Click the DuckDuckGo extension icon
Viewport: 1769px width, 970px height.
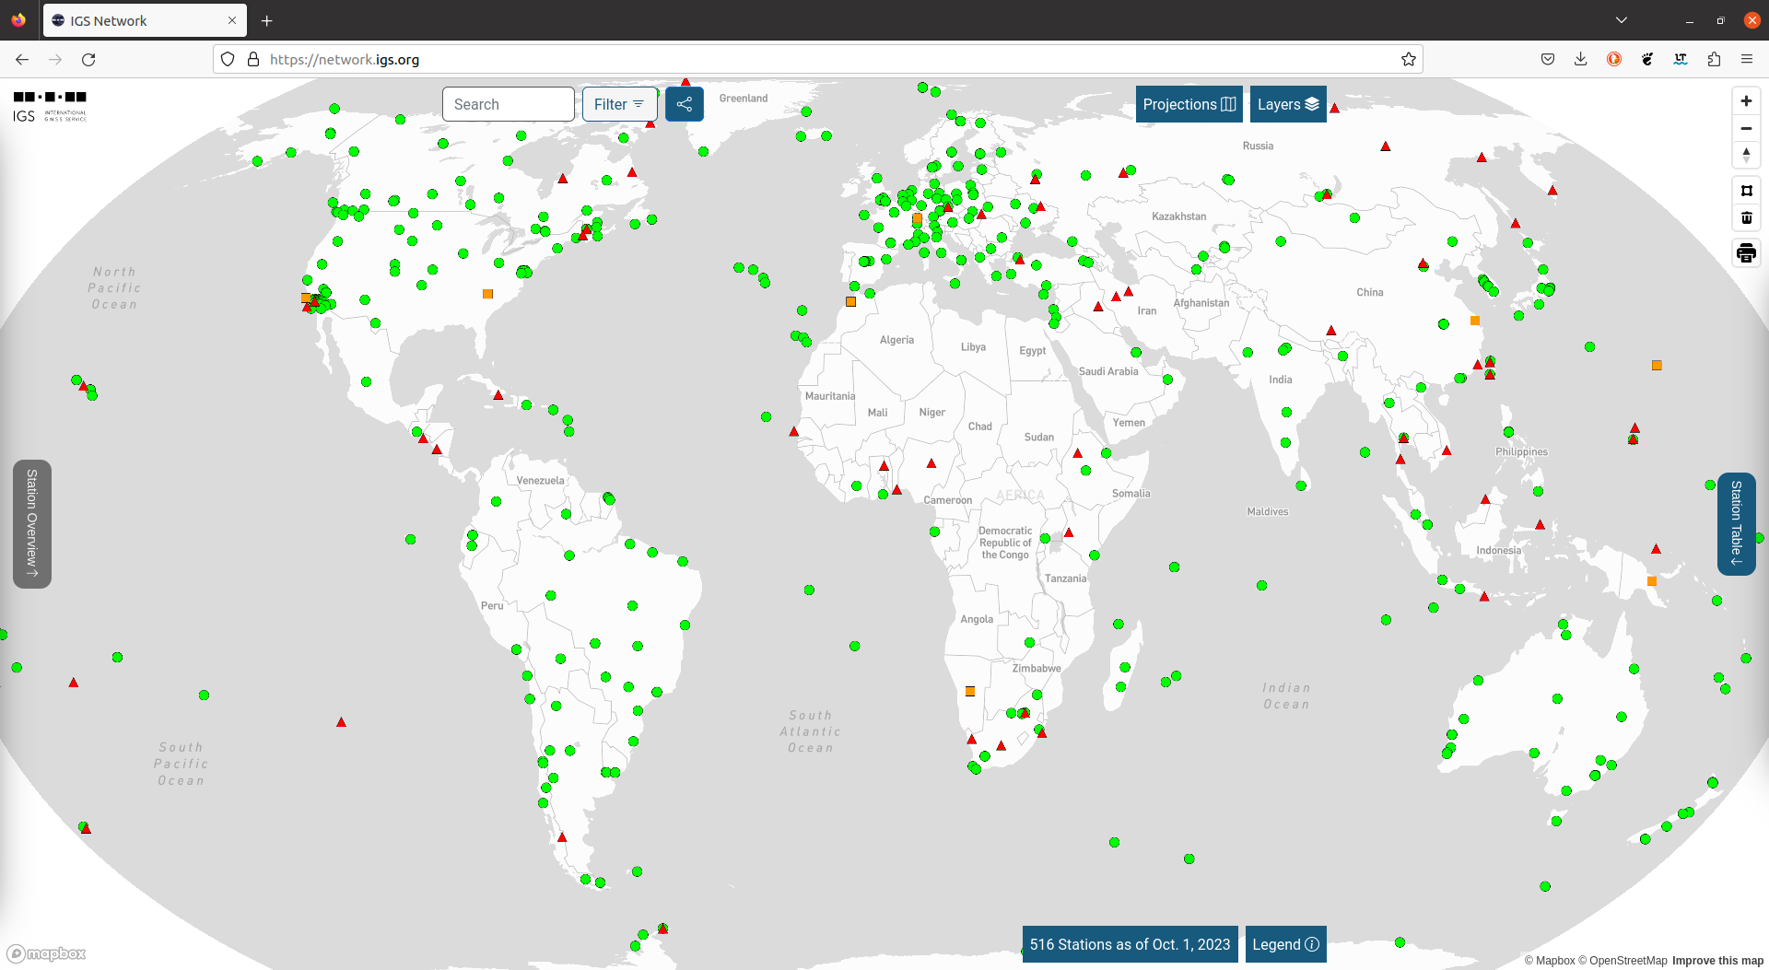(x=1614, y=59)
